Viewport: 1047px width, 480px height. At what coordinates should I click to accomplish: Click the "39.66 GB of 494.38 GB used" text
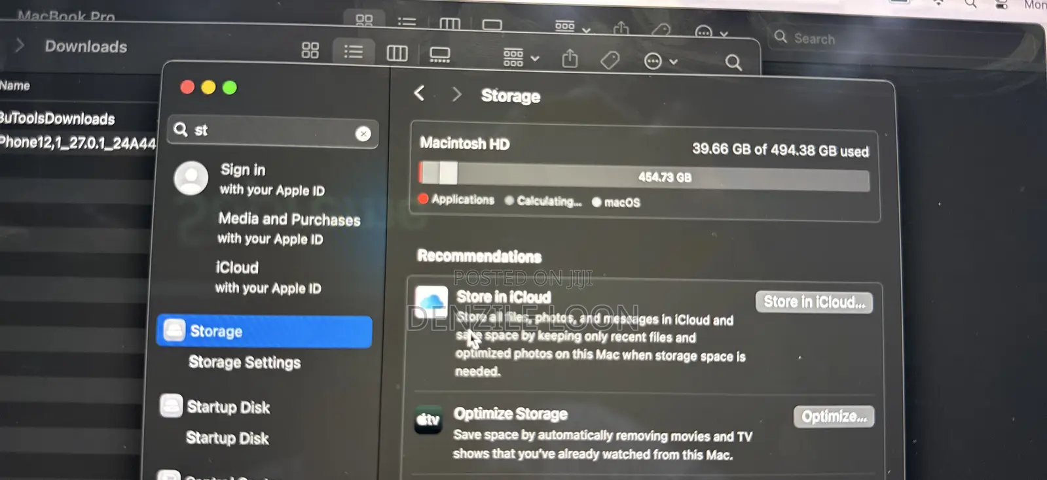click(x=781, y=150)
